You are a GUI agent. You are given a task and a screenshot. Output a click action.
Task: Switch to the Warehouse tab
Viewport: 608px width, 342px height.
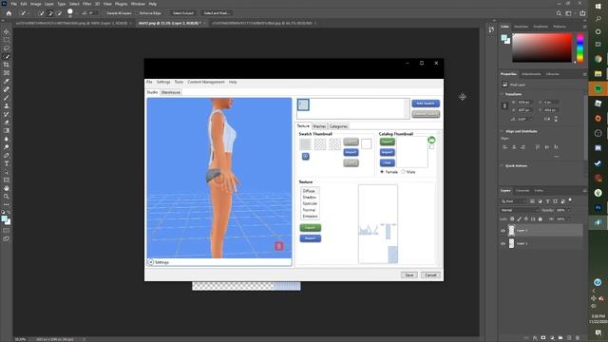(x=171, y=92)
